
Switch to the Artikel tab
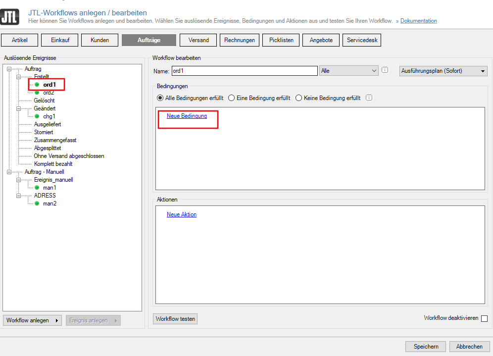pyautogui.click(x=19, y=40)
